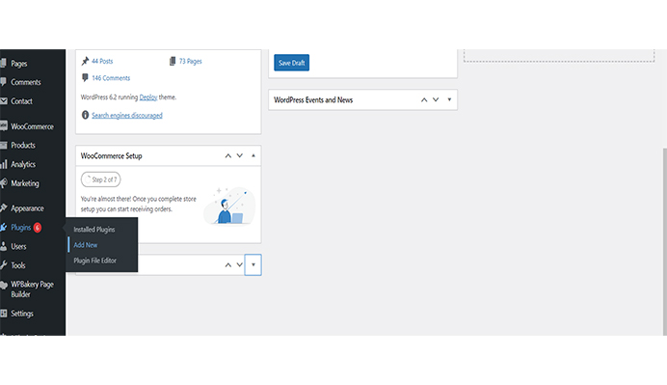This screenshot has height=385, width=667.
Task: Click the Marketing megaphone icon
Action: (x=4, y=183)
